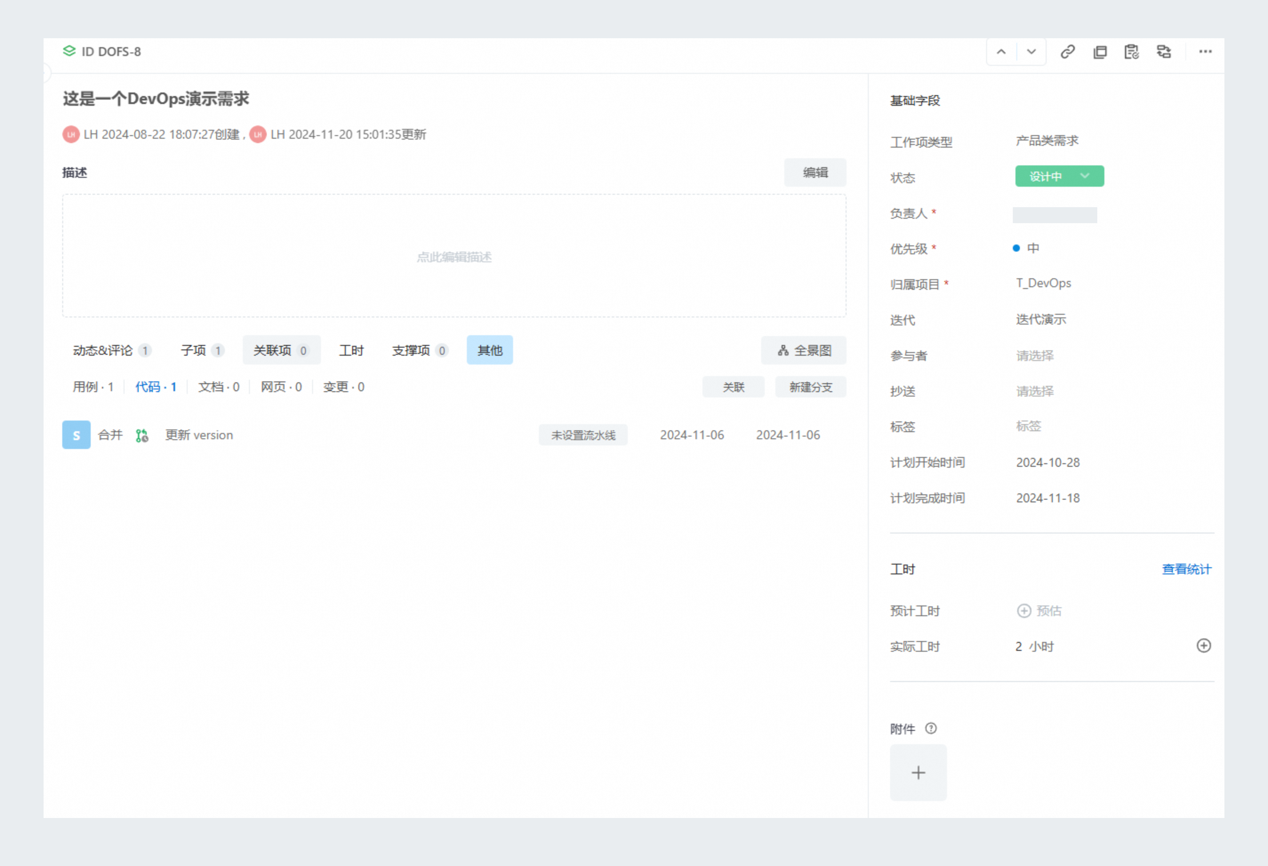Switch to the 支撑项 tab
The height and width of the screenshot is (866, 1268).
[420, 350]
